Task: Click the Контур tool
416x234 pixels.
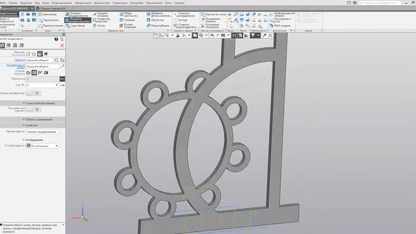Action: [x=181, y=20]
